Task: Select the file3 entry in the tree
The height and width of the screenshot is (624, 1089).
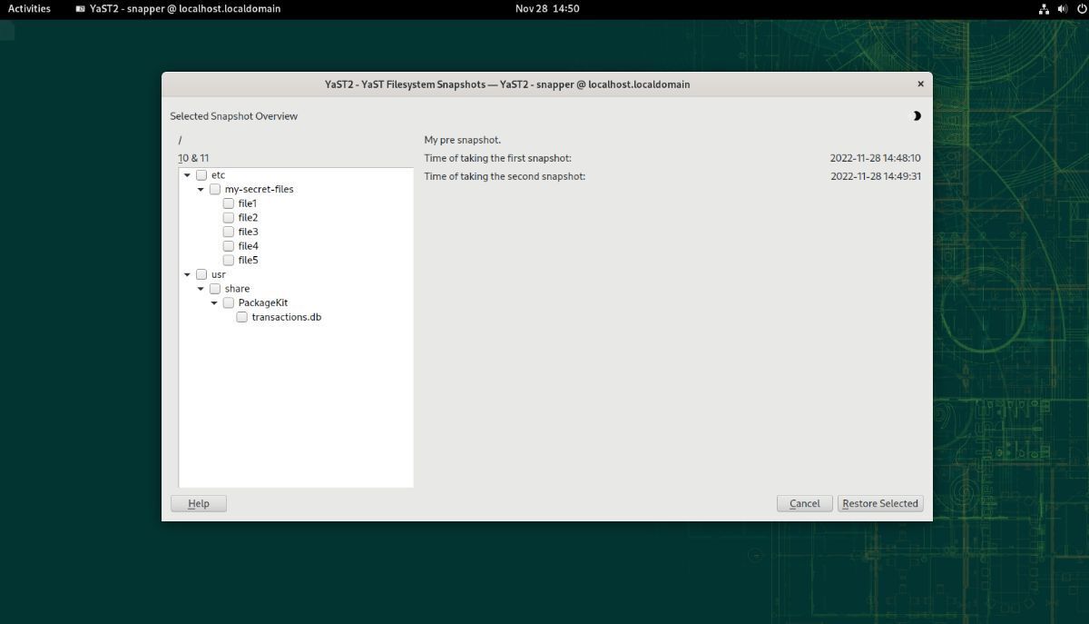Action: point(248,232)
